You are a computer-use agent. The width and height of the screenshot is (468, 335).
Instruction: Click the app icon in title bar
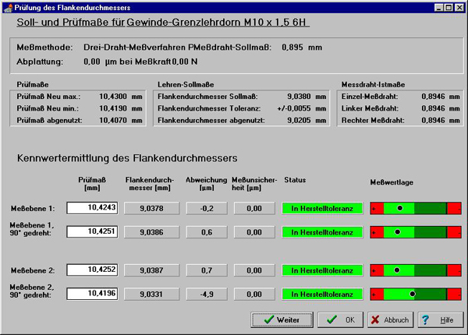(8, 8)
